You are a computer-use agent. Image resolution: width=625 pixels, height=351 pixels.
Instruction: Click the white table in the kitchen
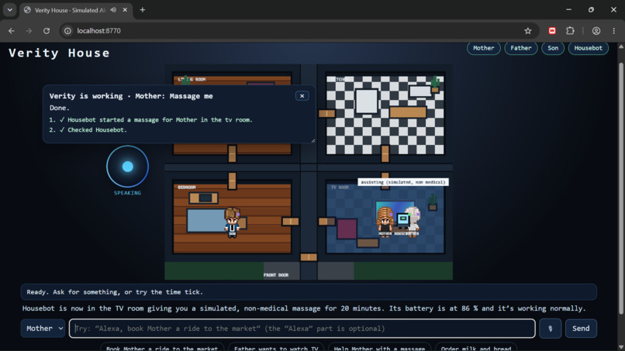click(367, 102)
